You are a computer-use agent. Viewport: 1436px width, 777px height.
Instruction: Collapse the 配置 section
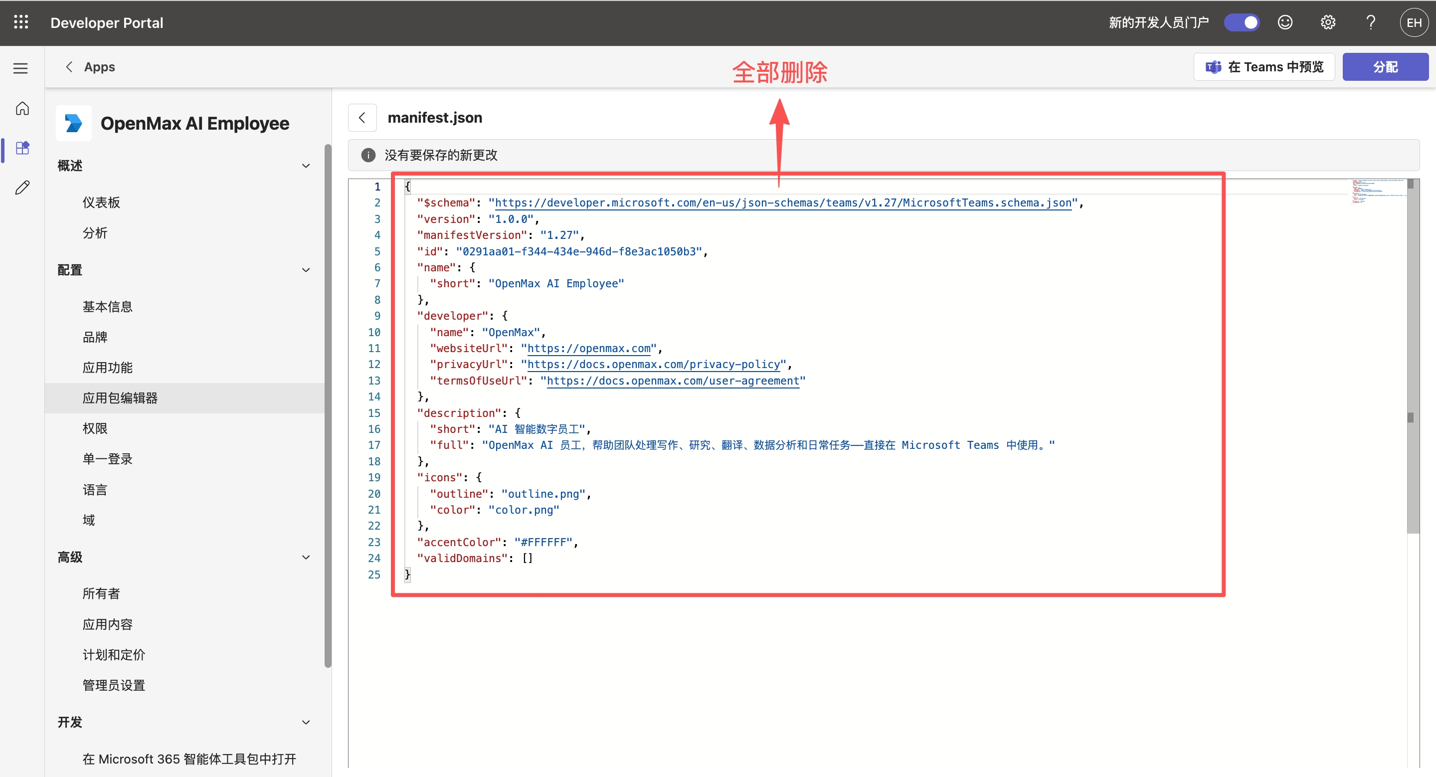coord(306,270)
